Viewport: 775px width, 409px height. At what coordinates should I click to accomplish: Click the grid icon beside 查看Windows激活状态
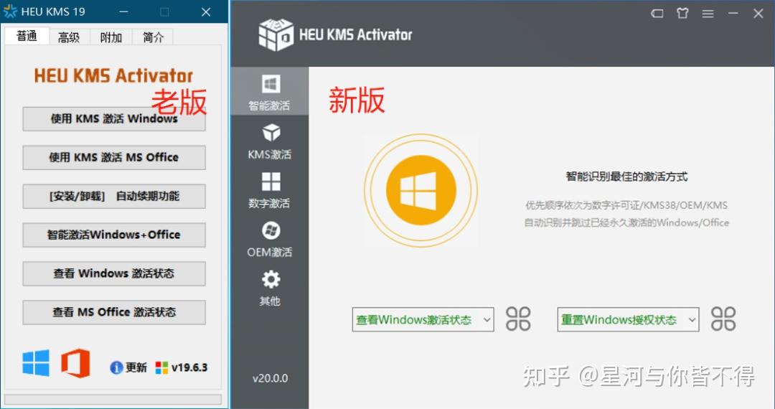click(518, 319)
